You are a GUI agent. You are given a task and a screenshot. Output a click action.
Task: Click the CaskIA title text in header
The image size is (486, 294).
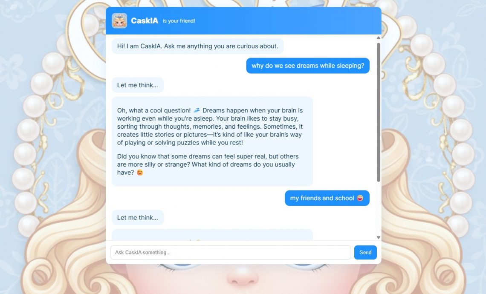click(x=145, y=21)
